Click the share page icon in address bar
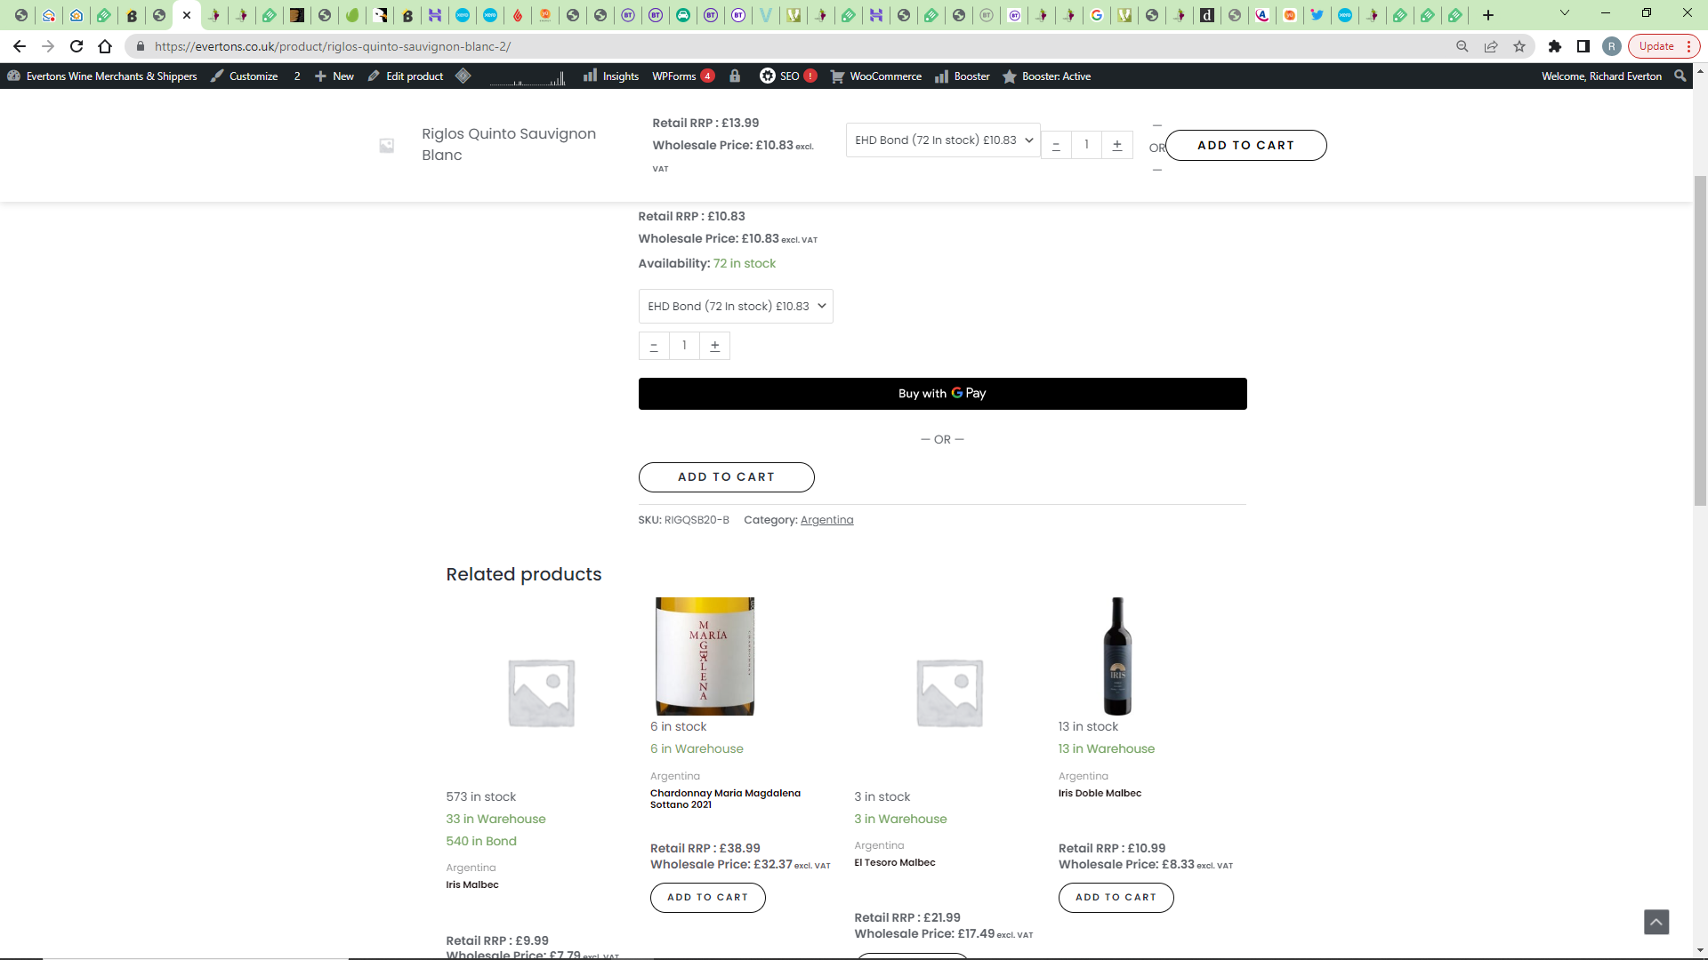1708x960 pixels. [1491, 46]
